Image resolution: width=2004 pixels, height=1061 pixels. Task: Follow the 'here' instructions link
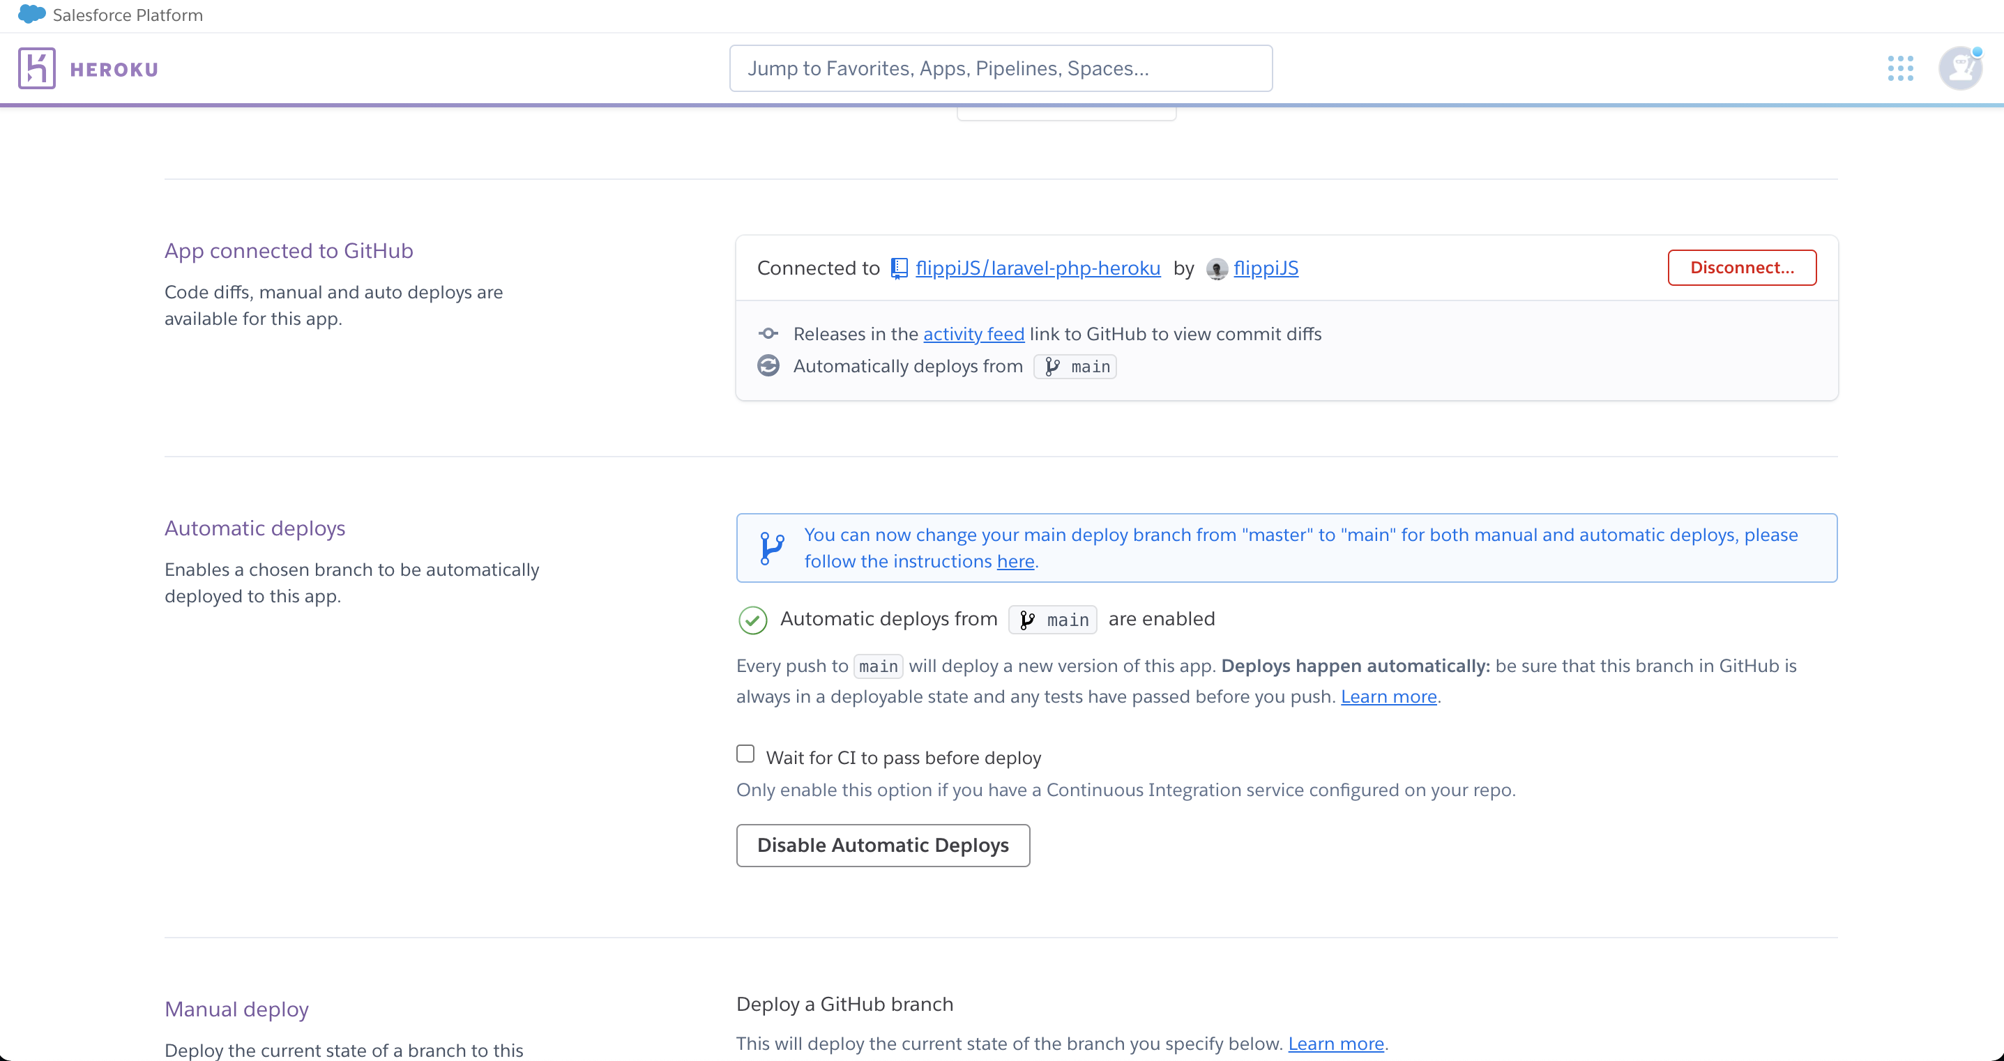coord(1015,562)
